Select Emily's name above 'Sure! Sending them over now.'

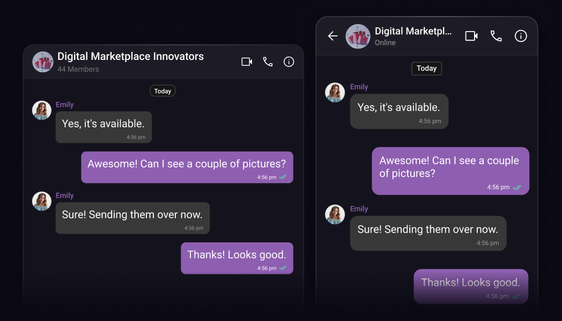65,195
